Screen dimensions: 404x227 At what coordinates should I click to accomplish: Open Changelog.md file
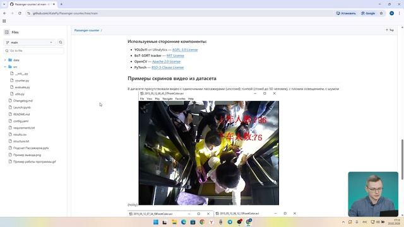coord(23,101)
